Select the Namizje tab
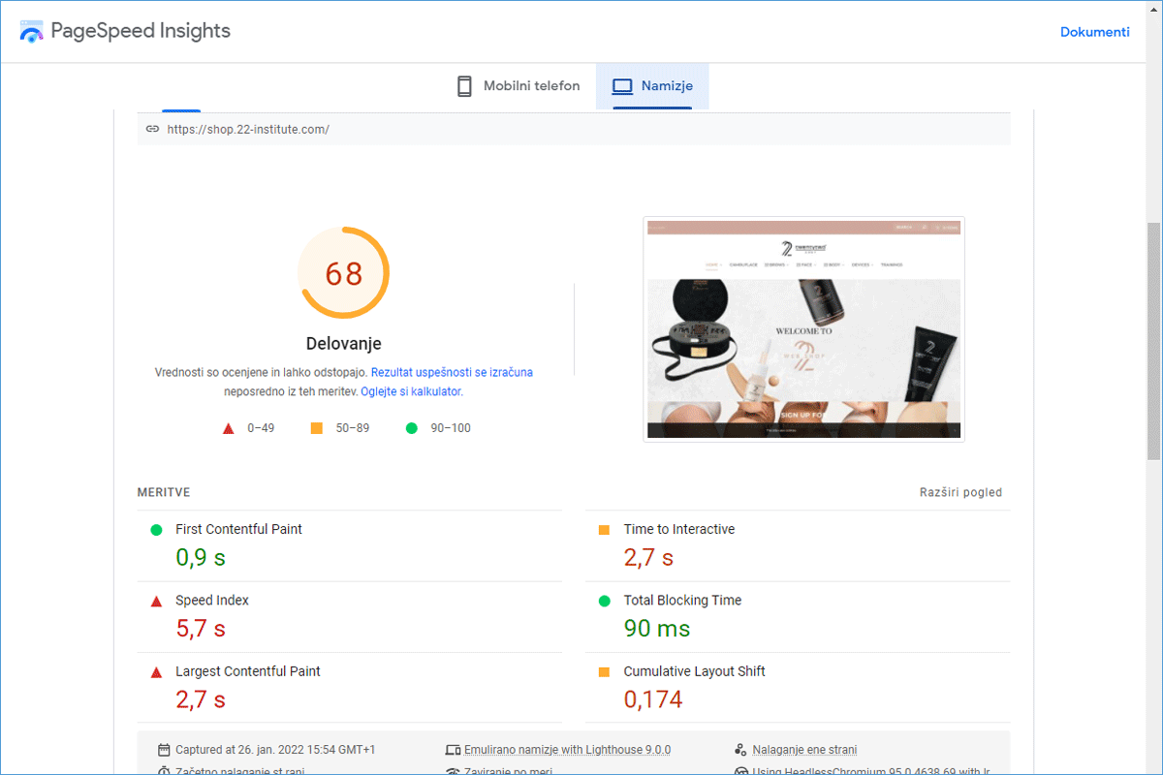 (x=652, y=86)
